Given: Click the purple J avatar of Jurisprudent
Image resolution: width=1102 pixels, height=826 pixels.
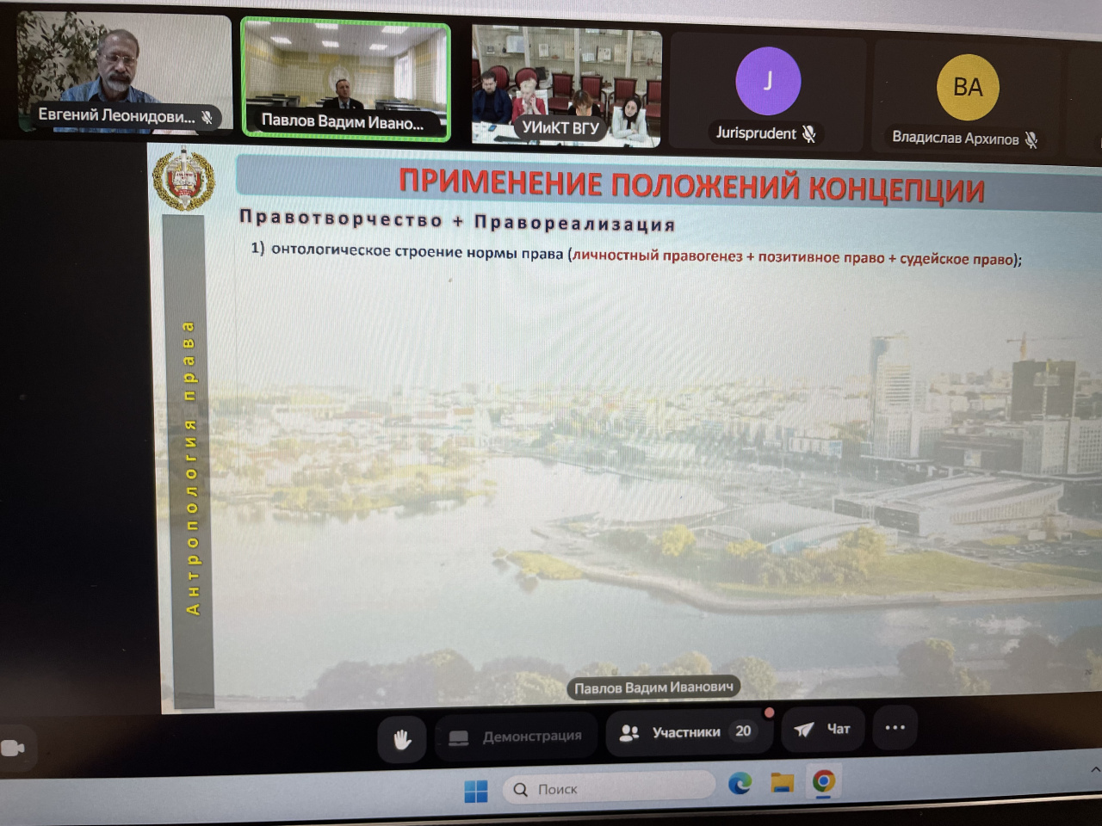Looking at the screenshot, I should point(768,81).
